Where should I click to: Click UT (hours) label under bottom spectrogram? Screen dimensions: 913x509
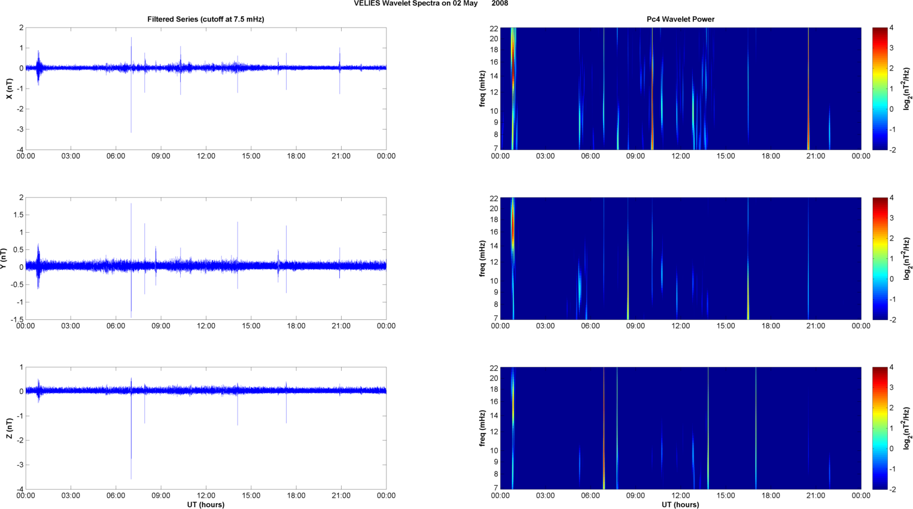[x=680, y=504]
